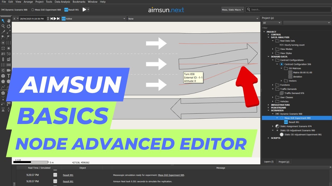Open the Arrange menu
The width and height of the screenshot is (332, 186).
click(28, 2)
